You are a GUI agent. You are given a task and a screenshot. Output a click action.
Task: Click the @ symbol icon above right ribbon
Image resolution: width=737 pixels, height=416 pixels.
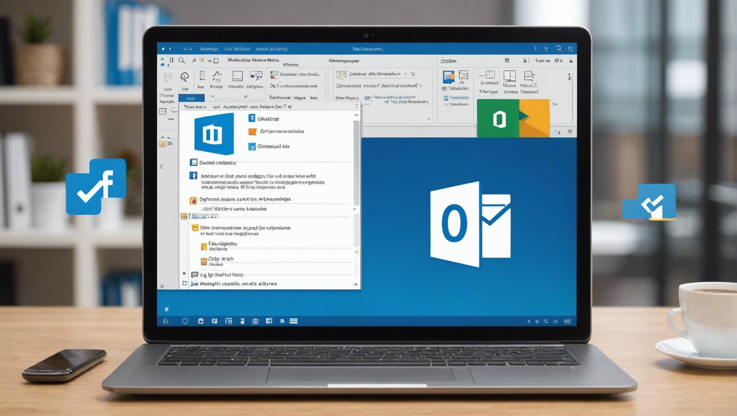point(557,61)
